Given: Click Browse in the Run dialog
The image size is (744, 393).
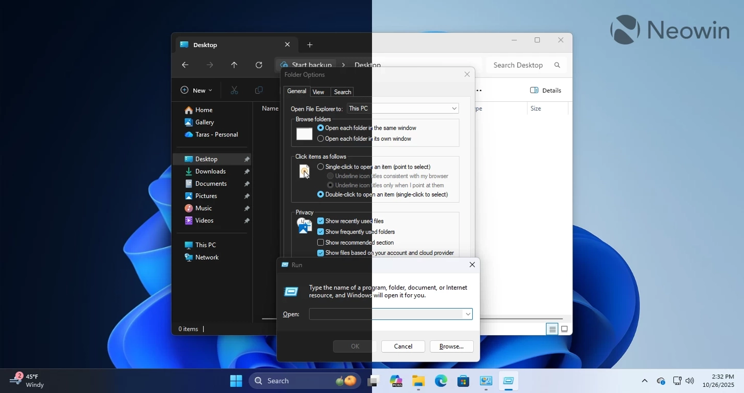Looking at the screenshot, I should (451, 346).
